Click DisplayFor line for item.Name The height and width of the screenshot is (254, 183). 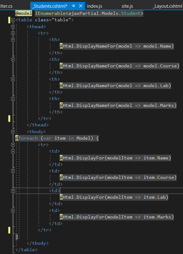115,158
